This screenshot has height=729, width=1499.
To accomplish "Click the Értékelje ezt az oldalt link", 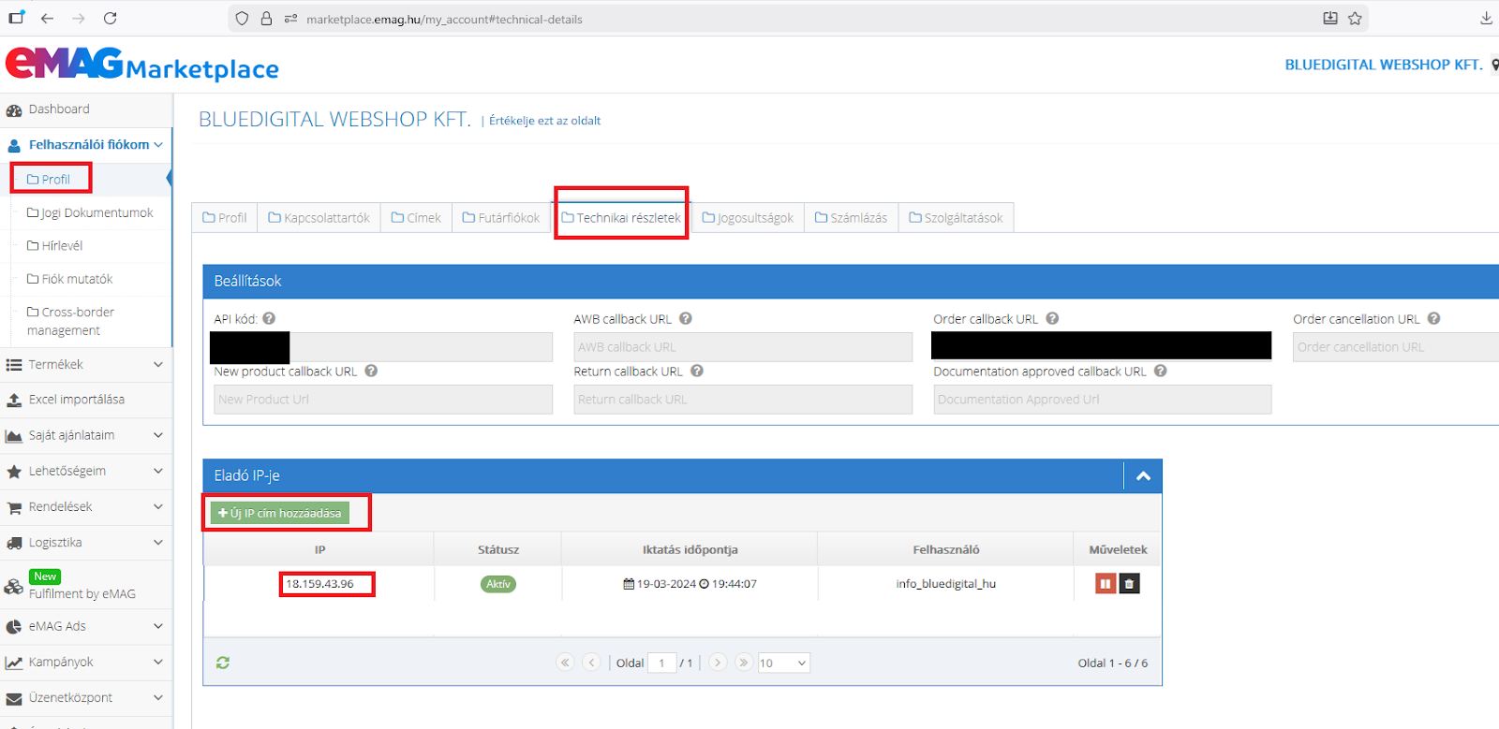I will point(544,121).
